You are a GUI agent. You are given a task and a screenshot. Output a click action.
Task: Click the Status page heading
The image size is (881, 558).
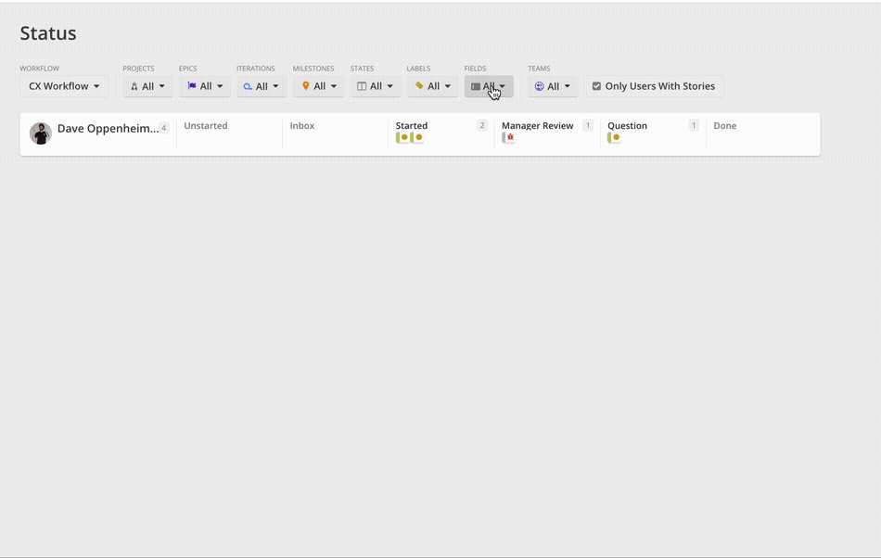click(x=48, y=33)
